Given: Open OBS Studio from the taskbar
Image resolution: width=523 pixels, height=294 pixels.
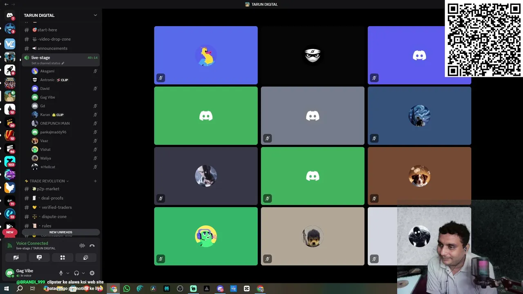Looking at the screenshot, I should point(180,289).
